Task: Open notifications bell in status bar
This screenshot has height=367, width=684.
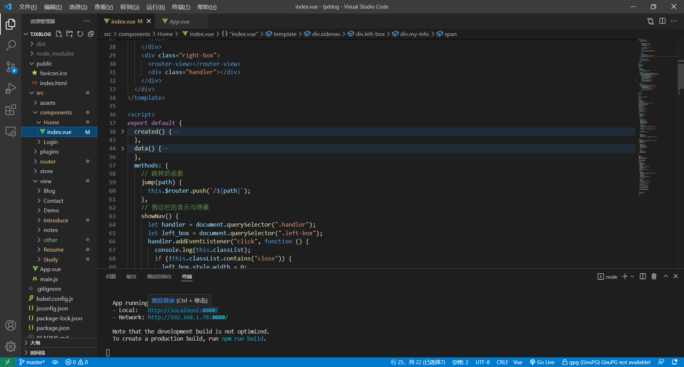Action: tap(674, 362)
